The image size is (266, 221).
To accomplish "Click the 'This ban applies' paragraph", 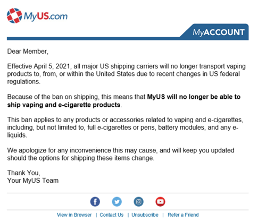I will tap(125, 127).
